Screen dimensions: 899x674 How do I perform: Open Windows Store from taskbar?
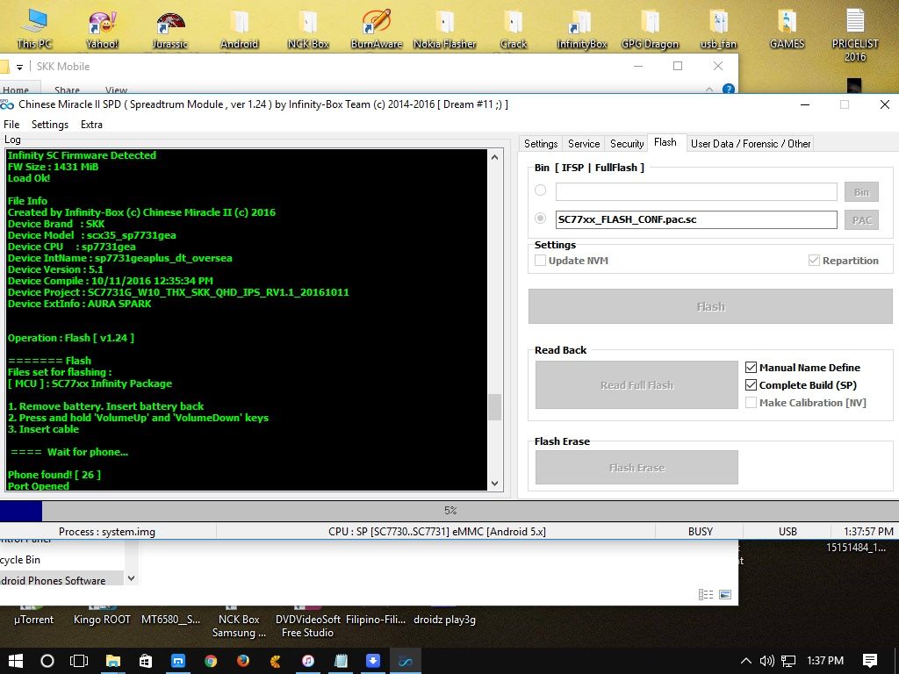click(x=146, y=661)
